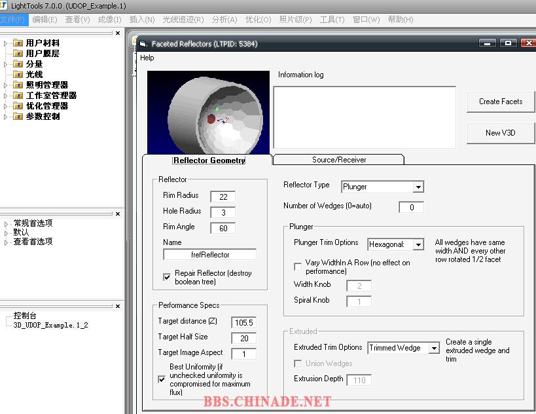The image size is (536, 414).
Task: Close the console panel with 控制台
Action: [x=118, y=306]
